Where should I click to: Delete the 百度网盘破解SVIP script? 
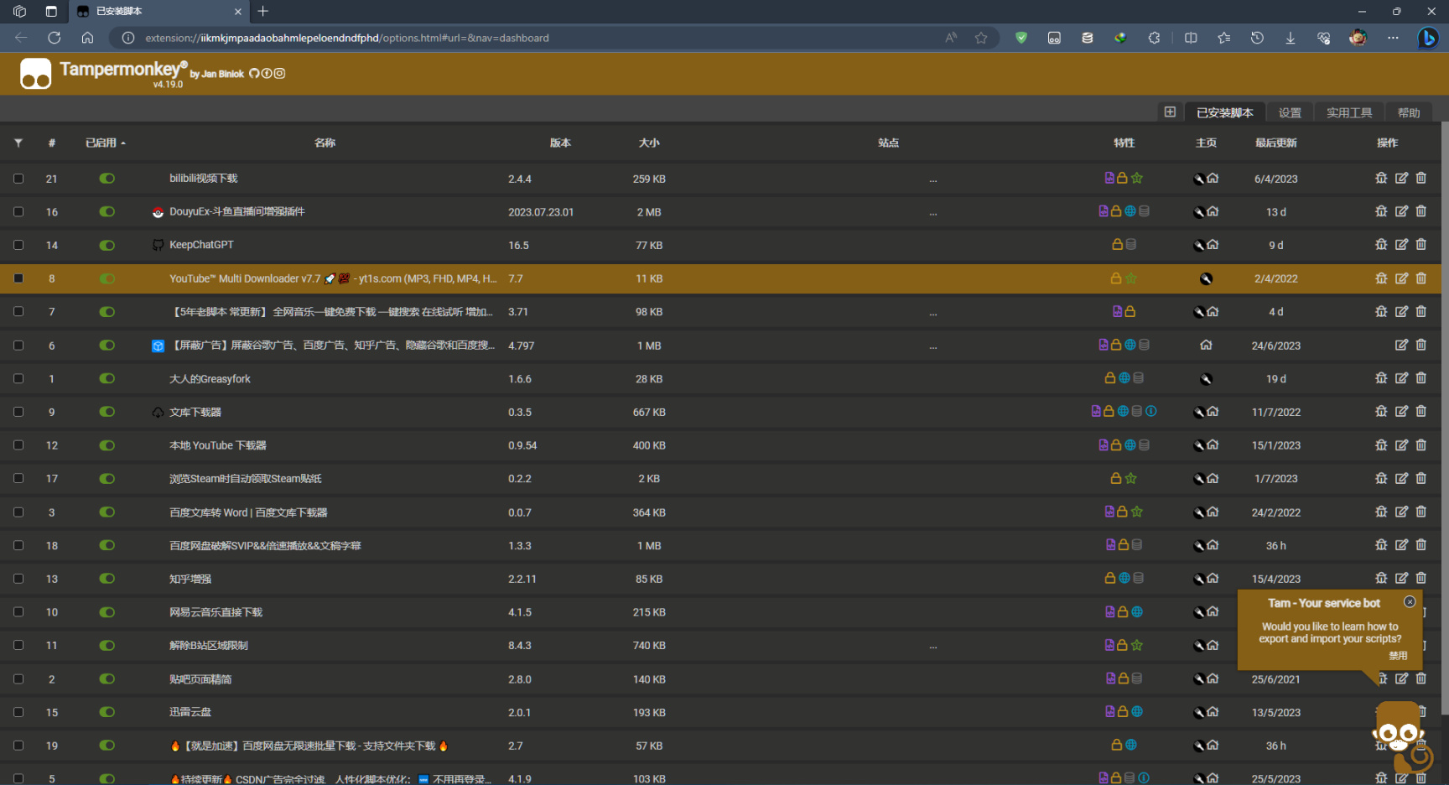pos(1420,545)
